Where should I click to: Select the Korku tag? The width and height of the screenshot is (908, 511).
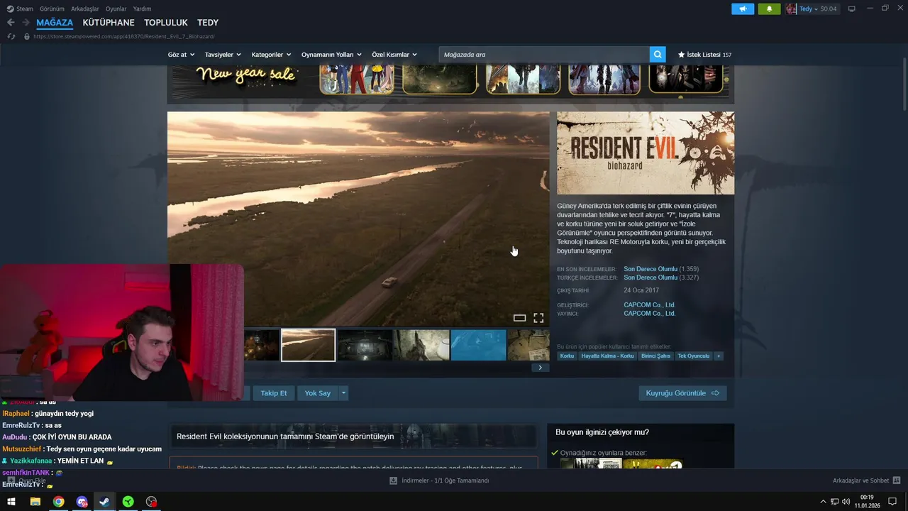(x=567, y=356)
